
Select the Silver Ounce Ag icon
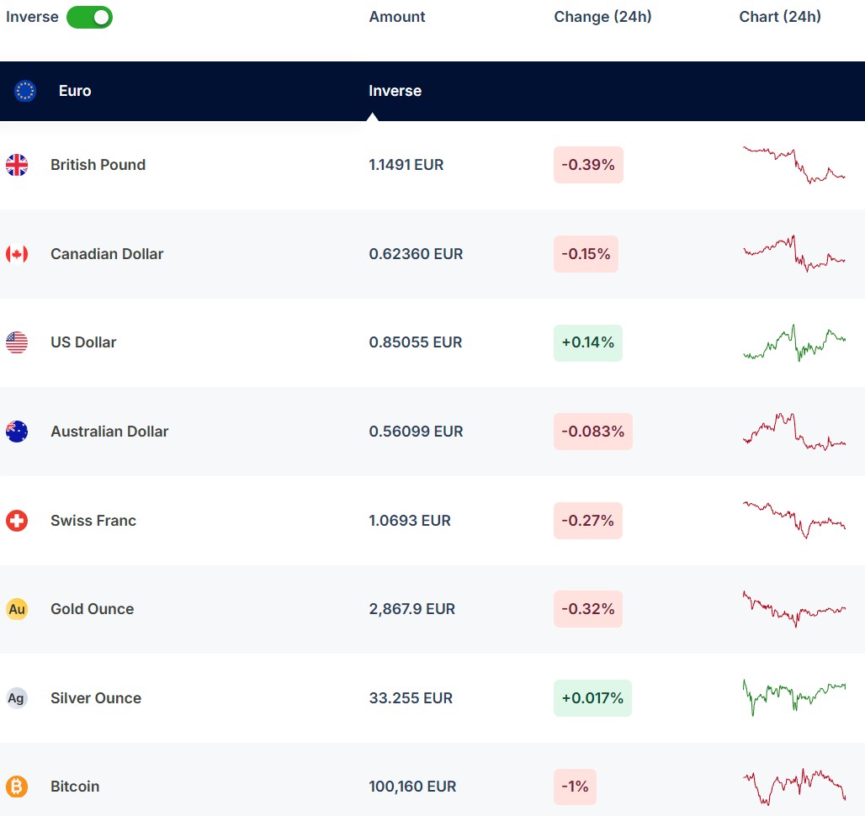pyautogui.click(x=17, y=698)
